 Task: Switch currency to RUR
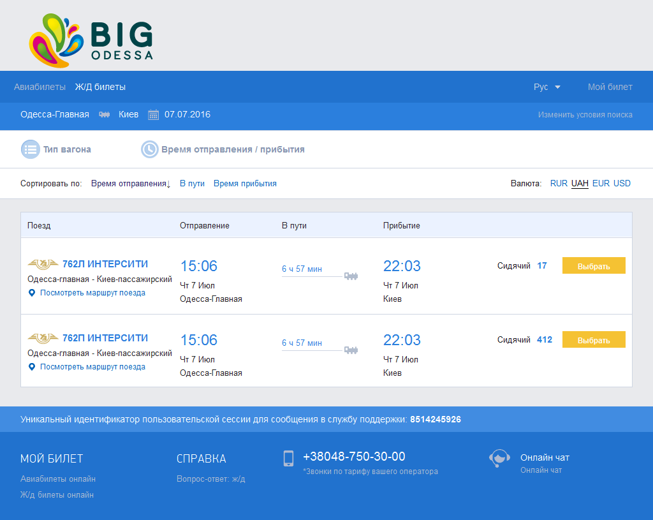point(559,184)
